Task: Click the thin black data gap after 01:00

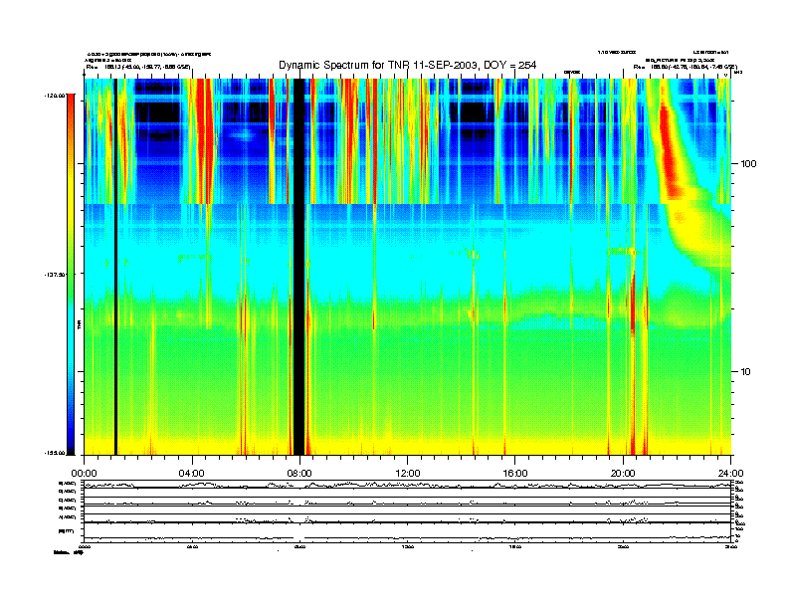Action: pos(115,267)
